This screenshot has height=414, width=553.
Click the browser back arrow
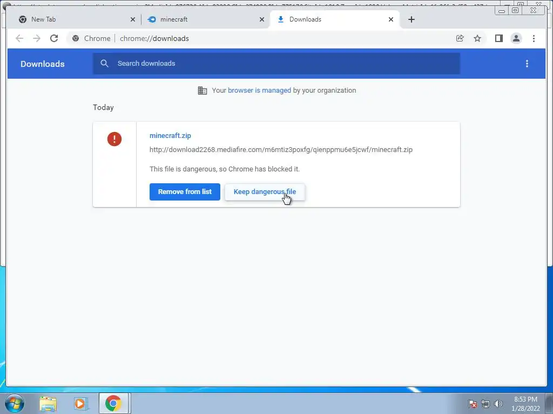tap(19, 38)
